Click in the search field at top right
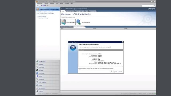171x96 pixels. click(x=147, y=6)
